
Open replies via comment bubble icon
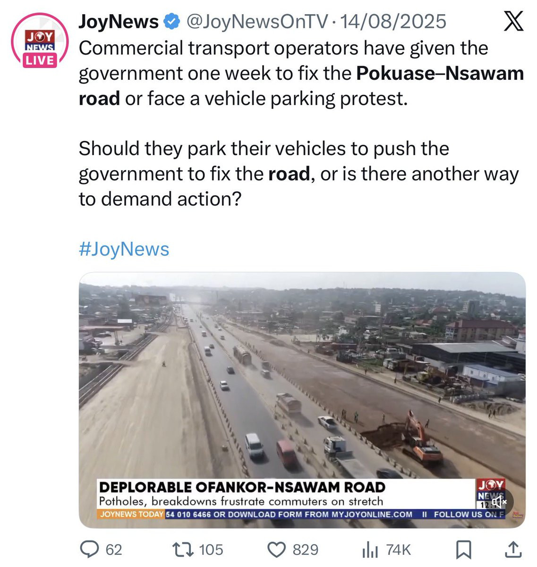[x=89, y=550]
